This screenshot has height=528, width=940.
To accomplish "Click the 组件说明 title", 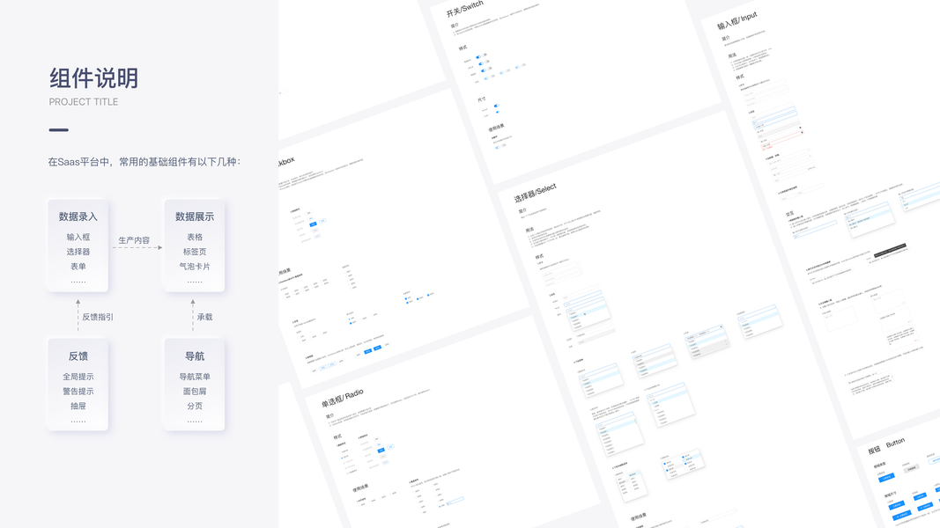I will 93,78.
